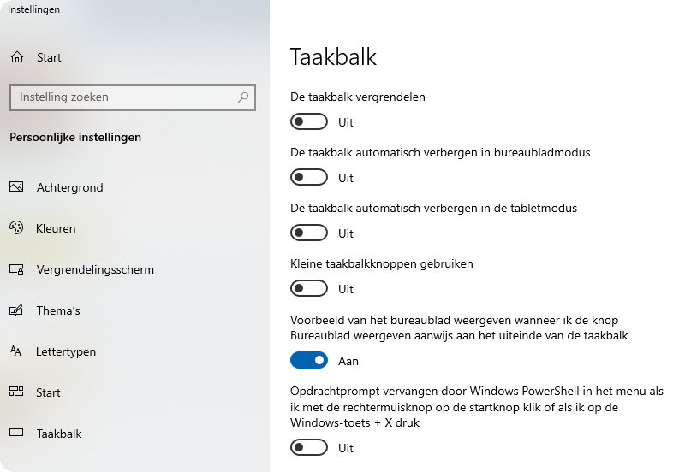The image size is (673, 472).
Task: Click the Taakbalk icon in sidebar
Action: (x=16, y=434)
